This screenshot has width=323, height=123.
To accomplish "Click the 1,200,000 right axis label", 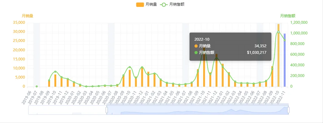I will click(x=299, y=23).
